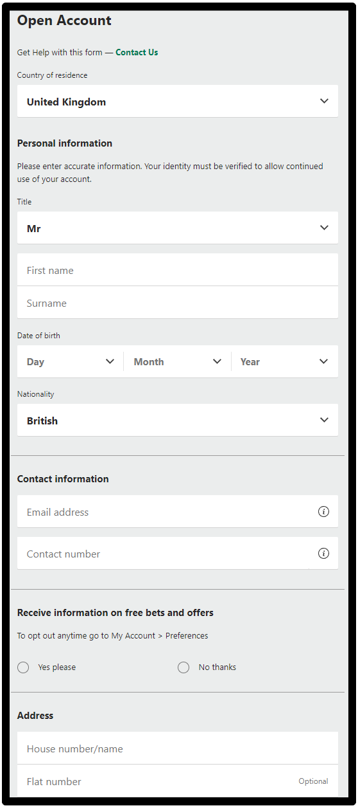
Task: Click the House number/name field
Action: tap(178, 748)
